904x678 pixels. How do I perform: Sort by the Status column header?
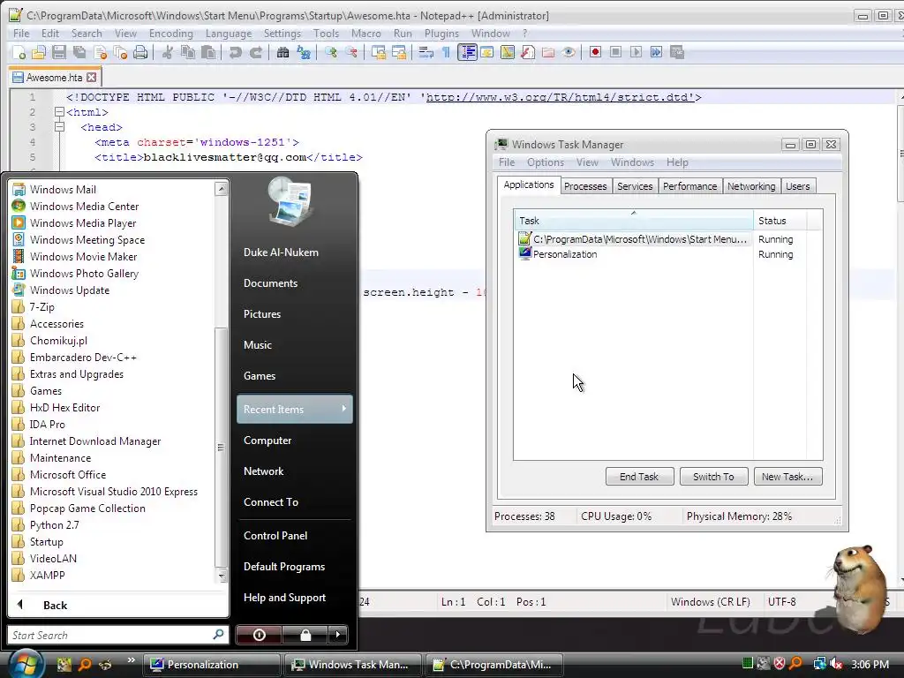[780, 221]
